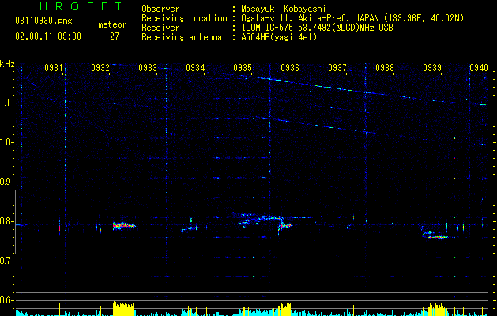The height and width of the screenshot is (316, 497).
Task: Click the Receiving Location label
Action: (x=184, y=18)
